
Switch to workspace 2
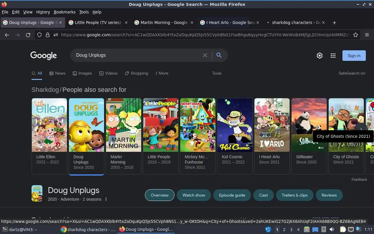coord(284,230)
